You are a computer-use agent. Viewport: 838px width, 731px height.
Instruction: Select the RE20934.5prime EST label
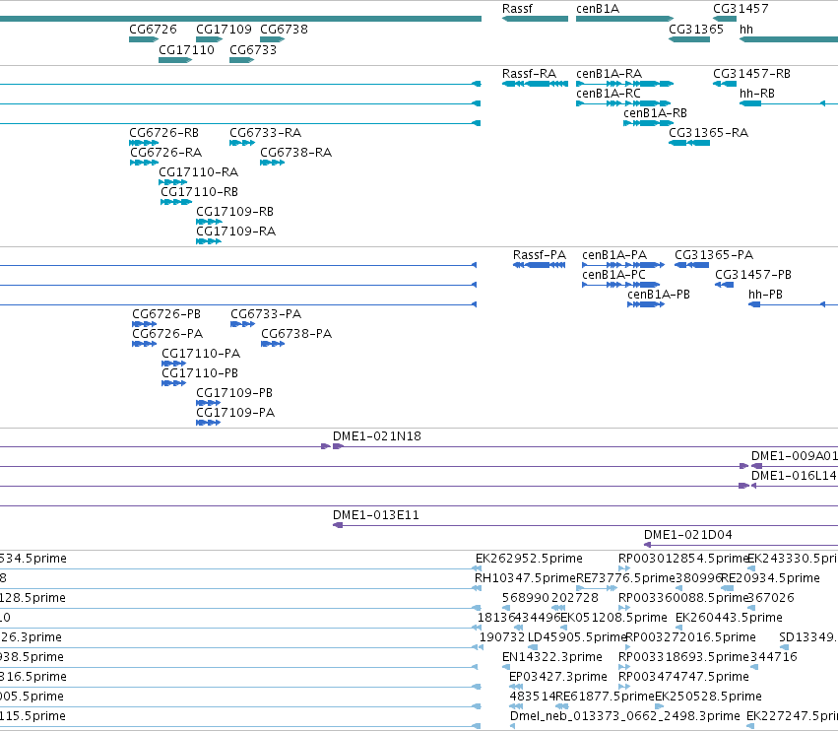tap(770, 578)
